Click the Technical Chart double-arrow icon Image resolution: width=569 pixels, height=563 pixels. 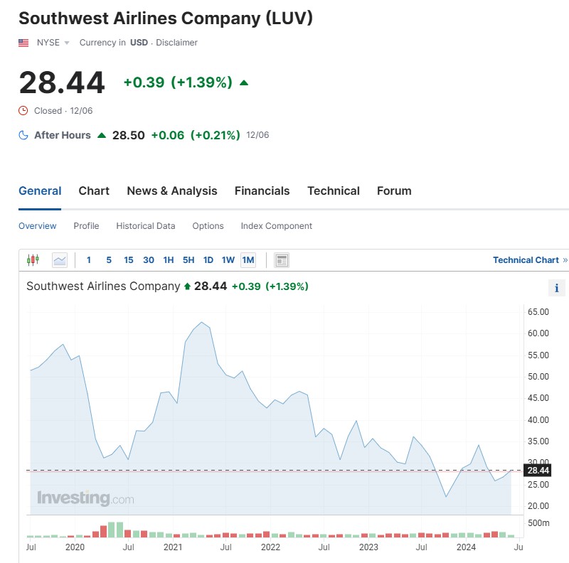(x=565, y=260)
